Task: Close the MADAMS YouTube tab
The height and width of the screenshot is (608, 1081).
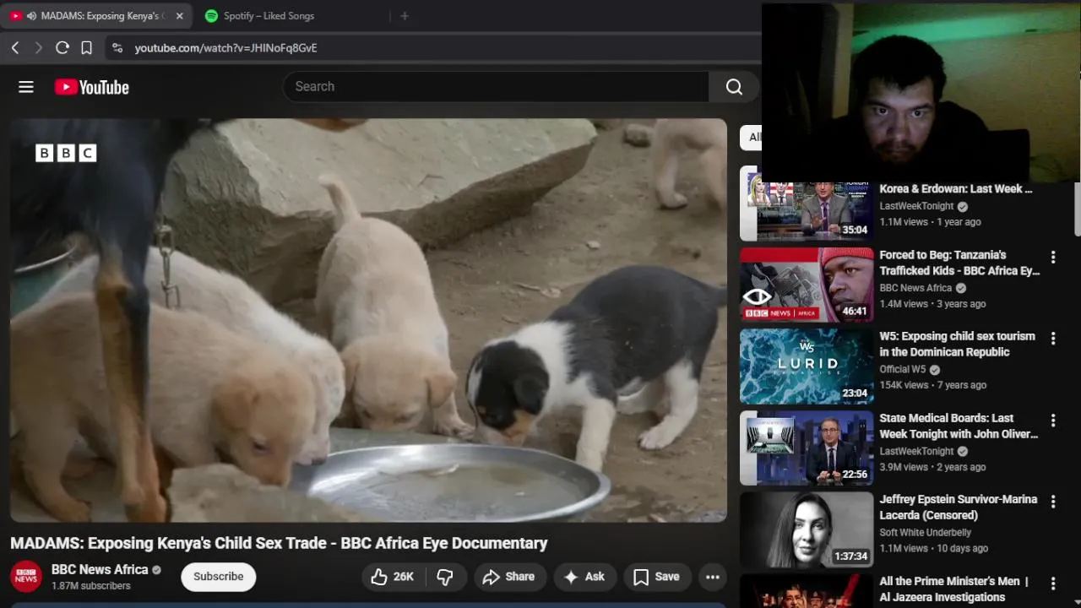Action: pyautogui.click(x=179, y=16)
